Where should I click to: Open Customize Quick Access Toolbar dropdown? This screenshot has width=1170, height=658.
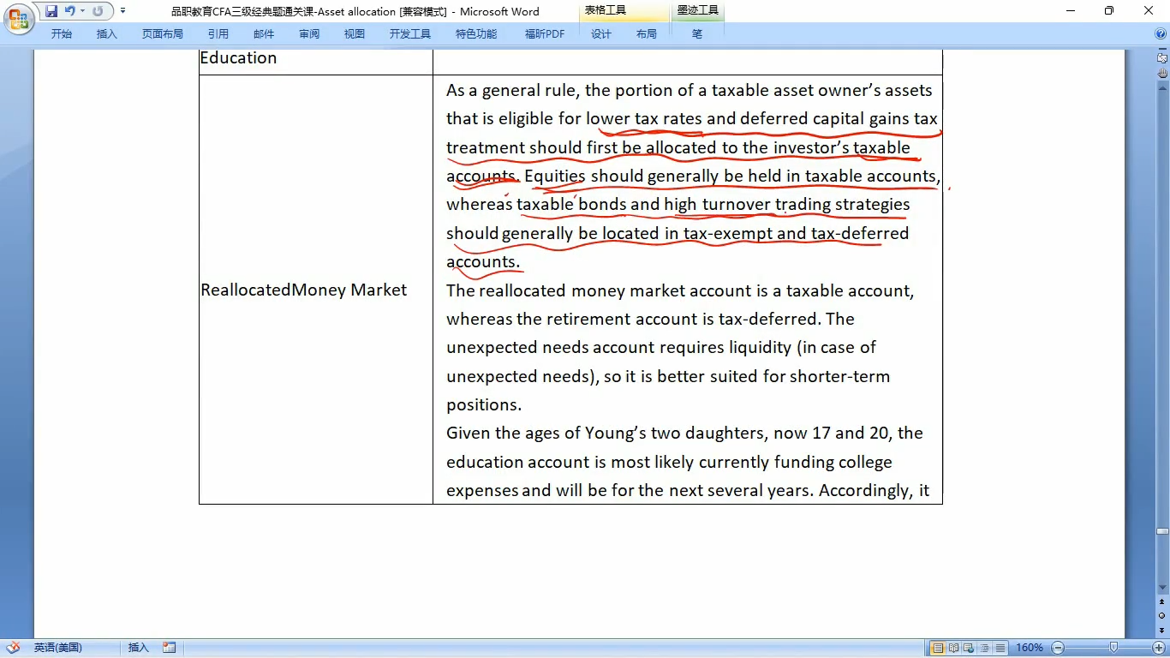click(x=123, y=11)
